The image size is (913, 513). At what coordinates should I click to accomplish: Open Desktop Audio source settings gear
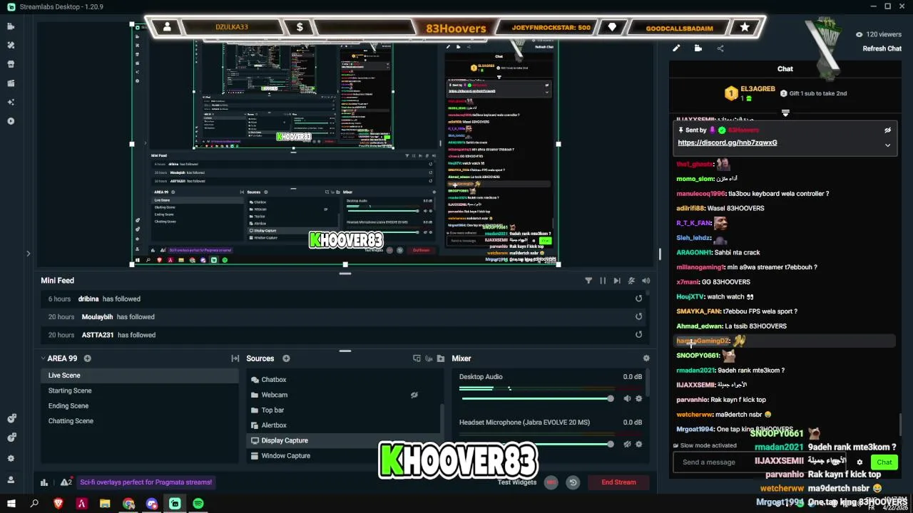pos(638,398)
